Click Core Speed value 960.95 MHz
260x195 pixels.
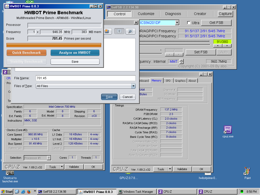pos(36,135)
